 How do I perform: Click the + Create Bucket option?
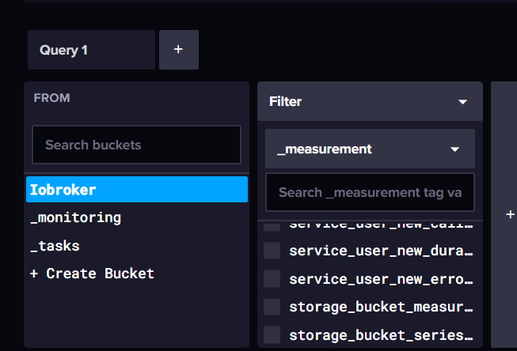(93, 274)
